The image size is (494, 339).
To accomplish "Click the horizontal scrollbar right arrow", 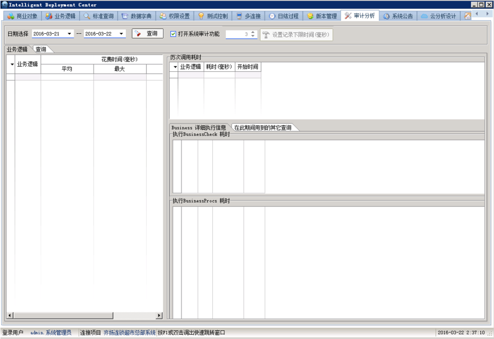I will pos(159,315).
